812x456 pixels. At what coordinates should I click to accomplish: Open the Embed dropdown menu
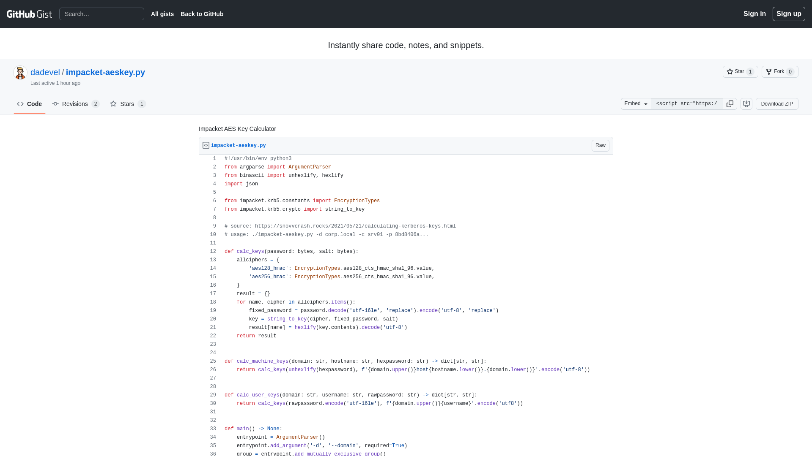pyautogui.click(x=636, y=103)
